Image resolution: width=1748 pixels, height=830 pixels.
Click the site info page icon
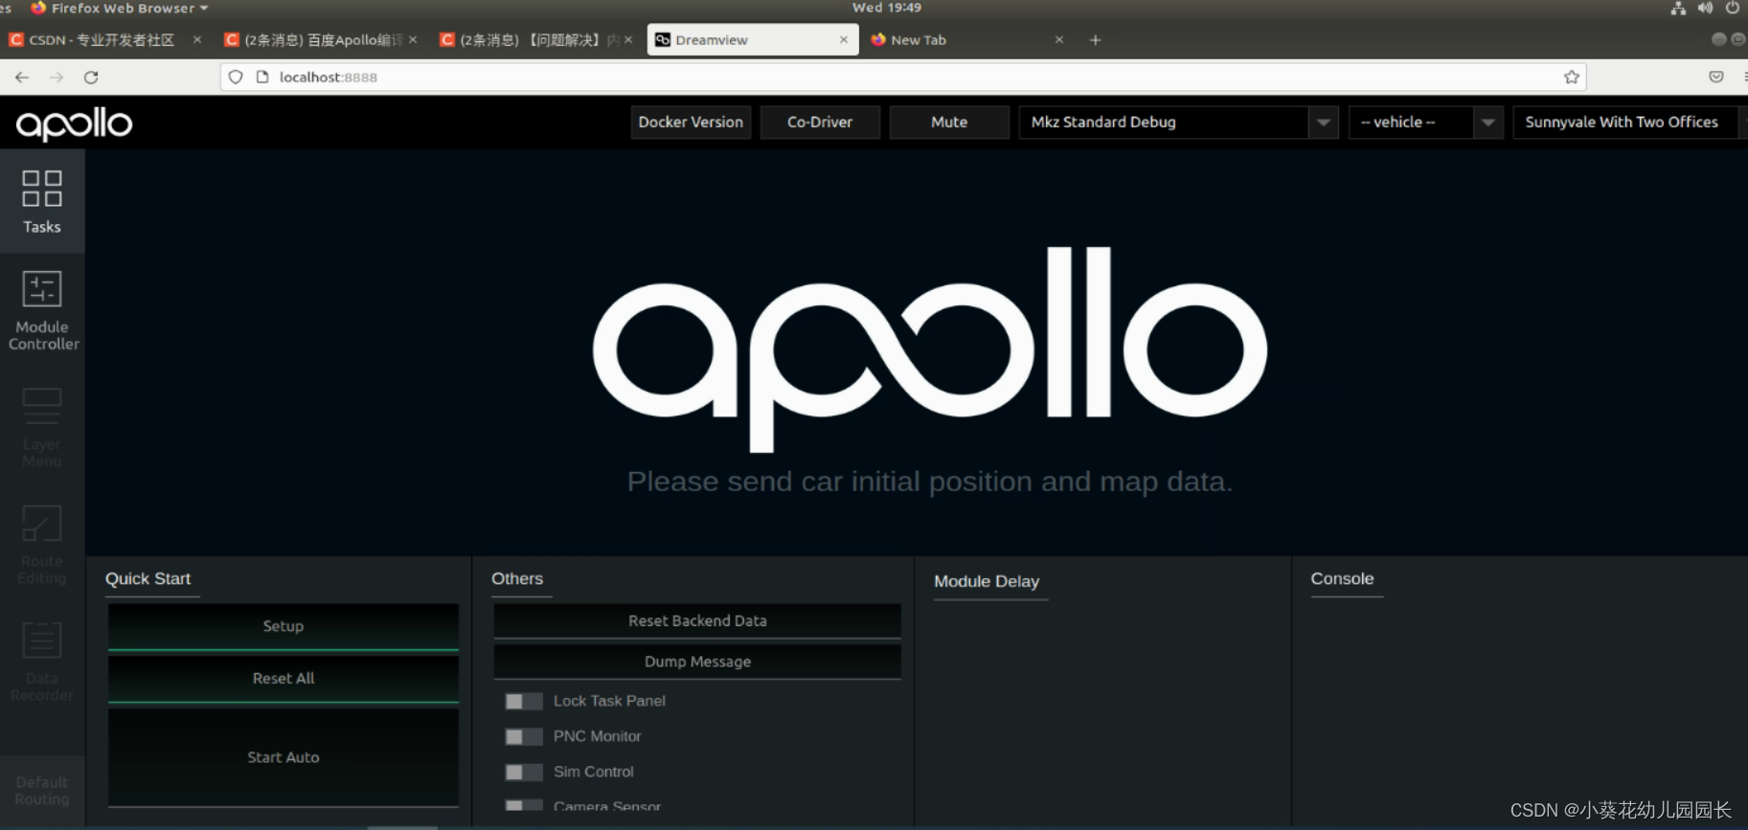point(262,78)
